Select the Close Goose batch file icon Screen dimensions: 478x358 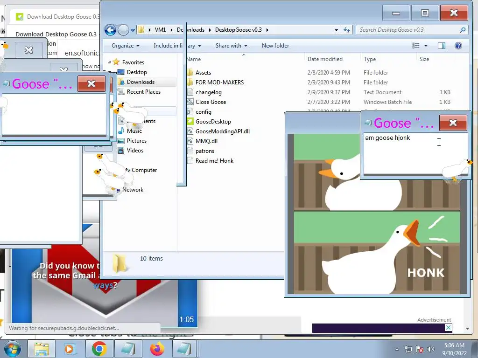(190, 102)
